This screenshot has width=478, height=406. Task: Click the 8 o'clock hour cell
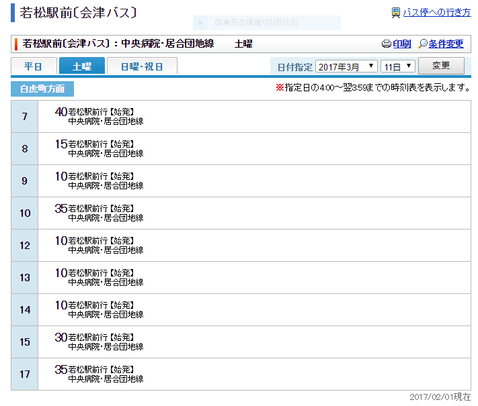25,149
